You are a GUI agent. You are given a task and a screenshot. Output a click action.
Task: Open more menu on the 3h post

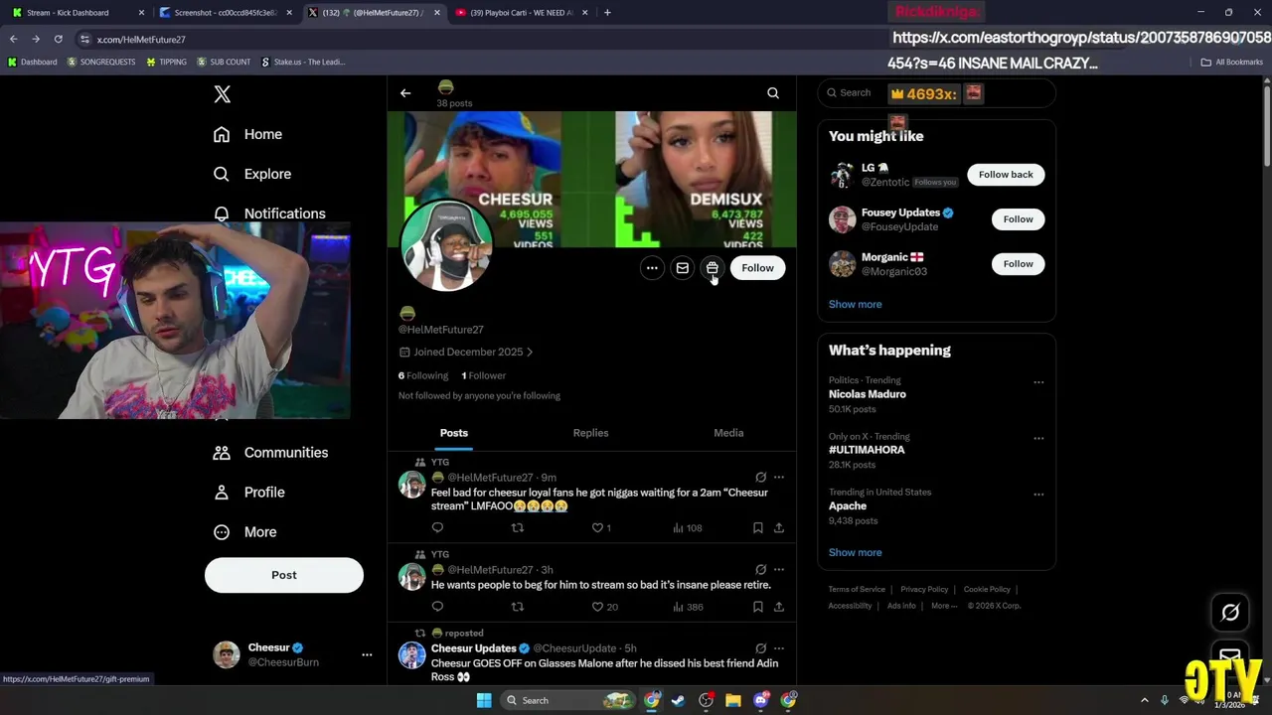[x=779, y=570]
